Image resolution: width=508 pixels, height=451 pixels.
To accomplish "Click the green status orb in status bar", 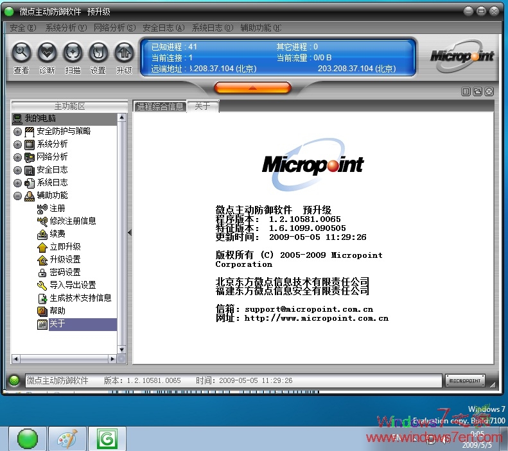I will coord(14,380).
